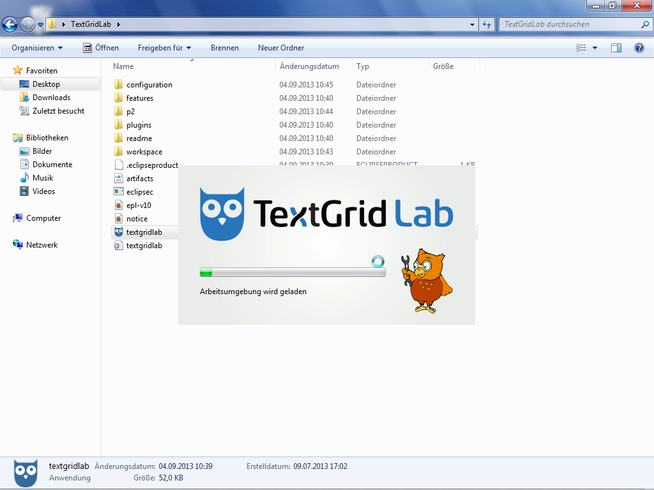654x490 pixels.
Task: Select the eclipsec executable file icon
Action: 118,192
